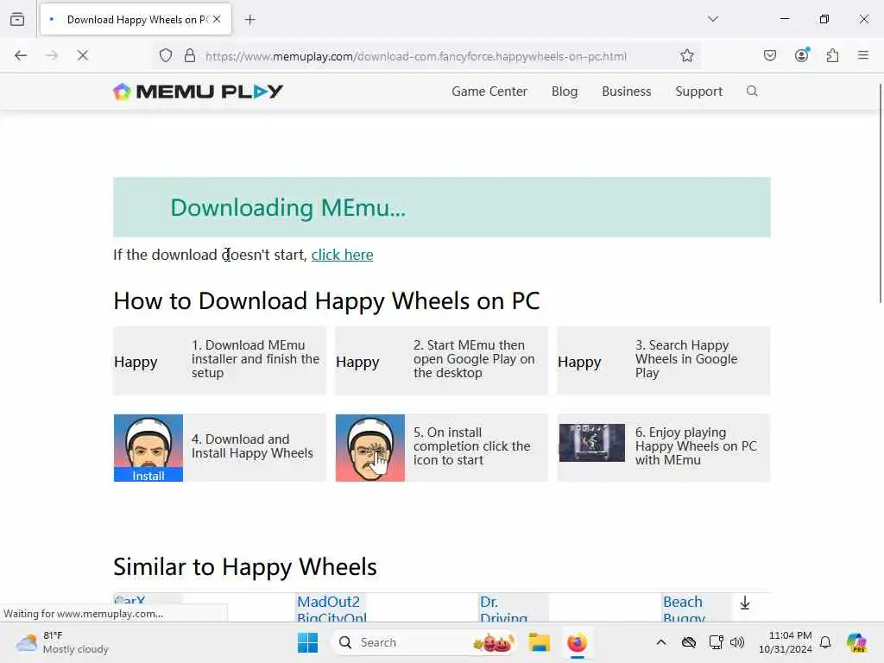Open the clock showing 11:04 PM

tap(786, 642)
